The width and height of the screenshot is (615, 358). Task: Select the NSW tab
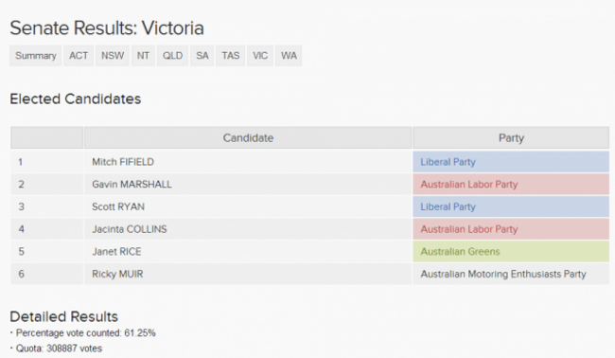[x=113, y=56]
